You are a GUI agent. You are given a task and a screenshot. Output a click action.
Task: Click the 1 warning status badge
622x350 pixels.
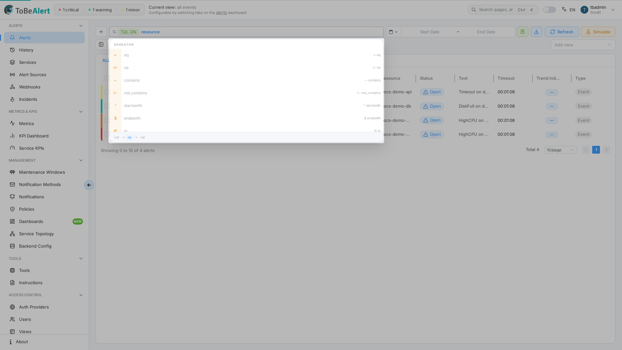point(100,10)
